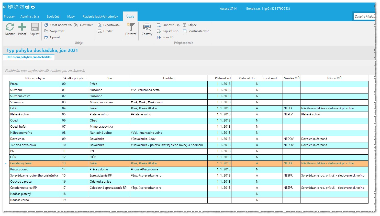Switch to the Administrácia ribbon tab
Image resolution: width=380 pixels, height=216 pixels.
(x=30, y=17)
